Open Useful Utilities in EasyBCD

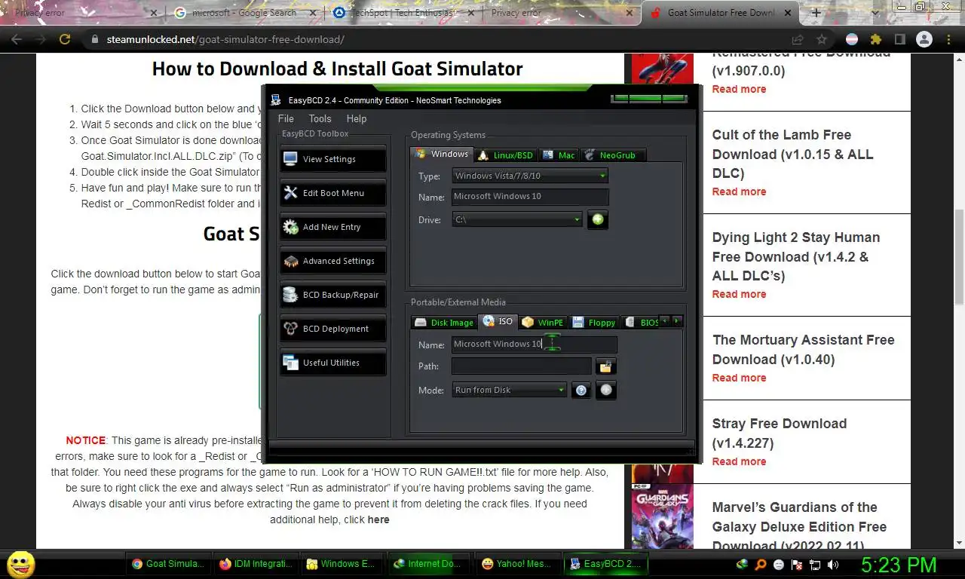tap(332, 363)
